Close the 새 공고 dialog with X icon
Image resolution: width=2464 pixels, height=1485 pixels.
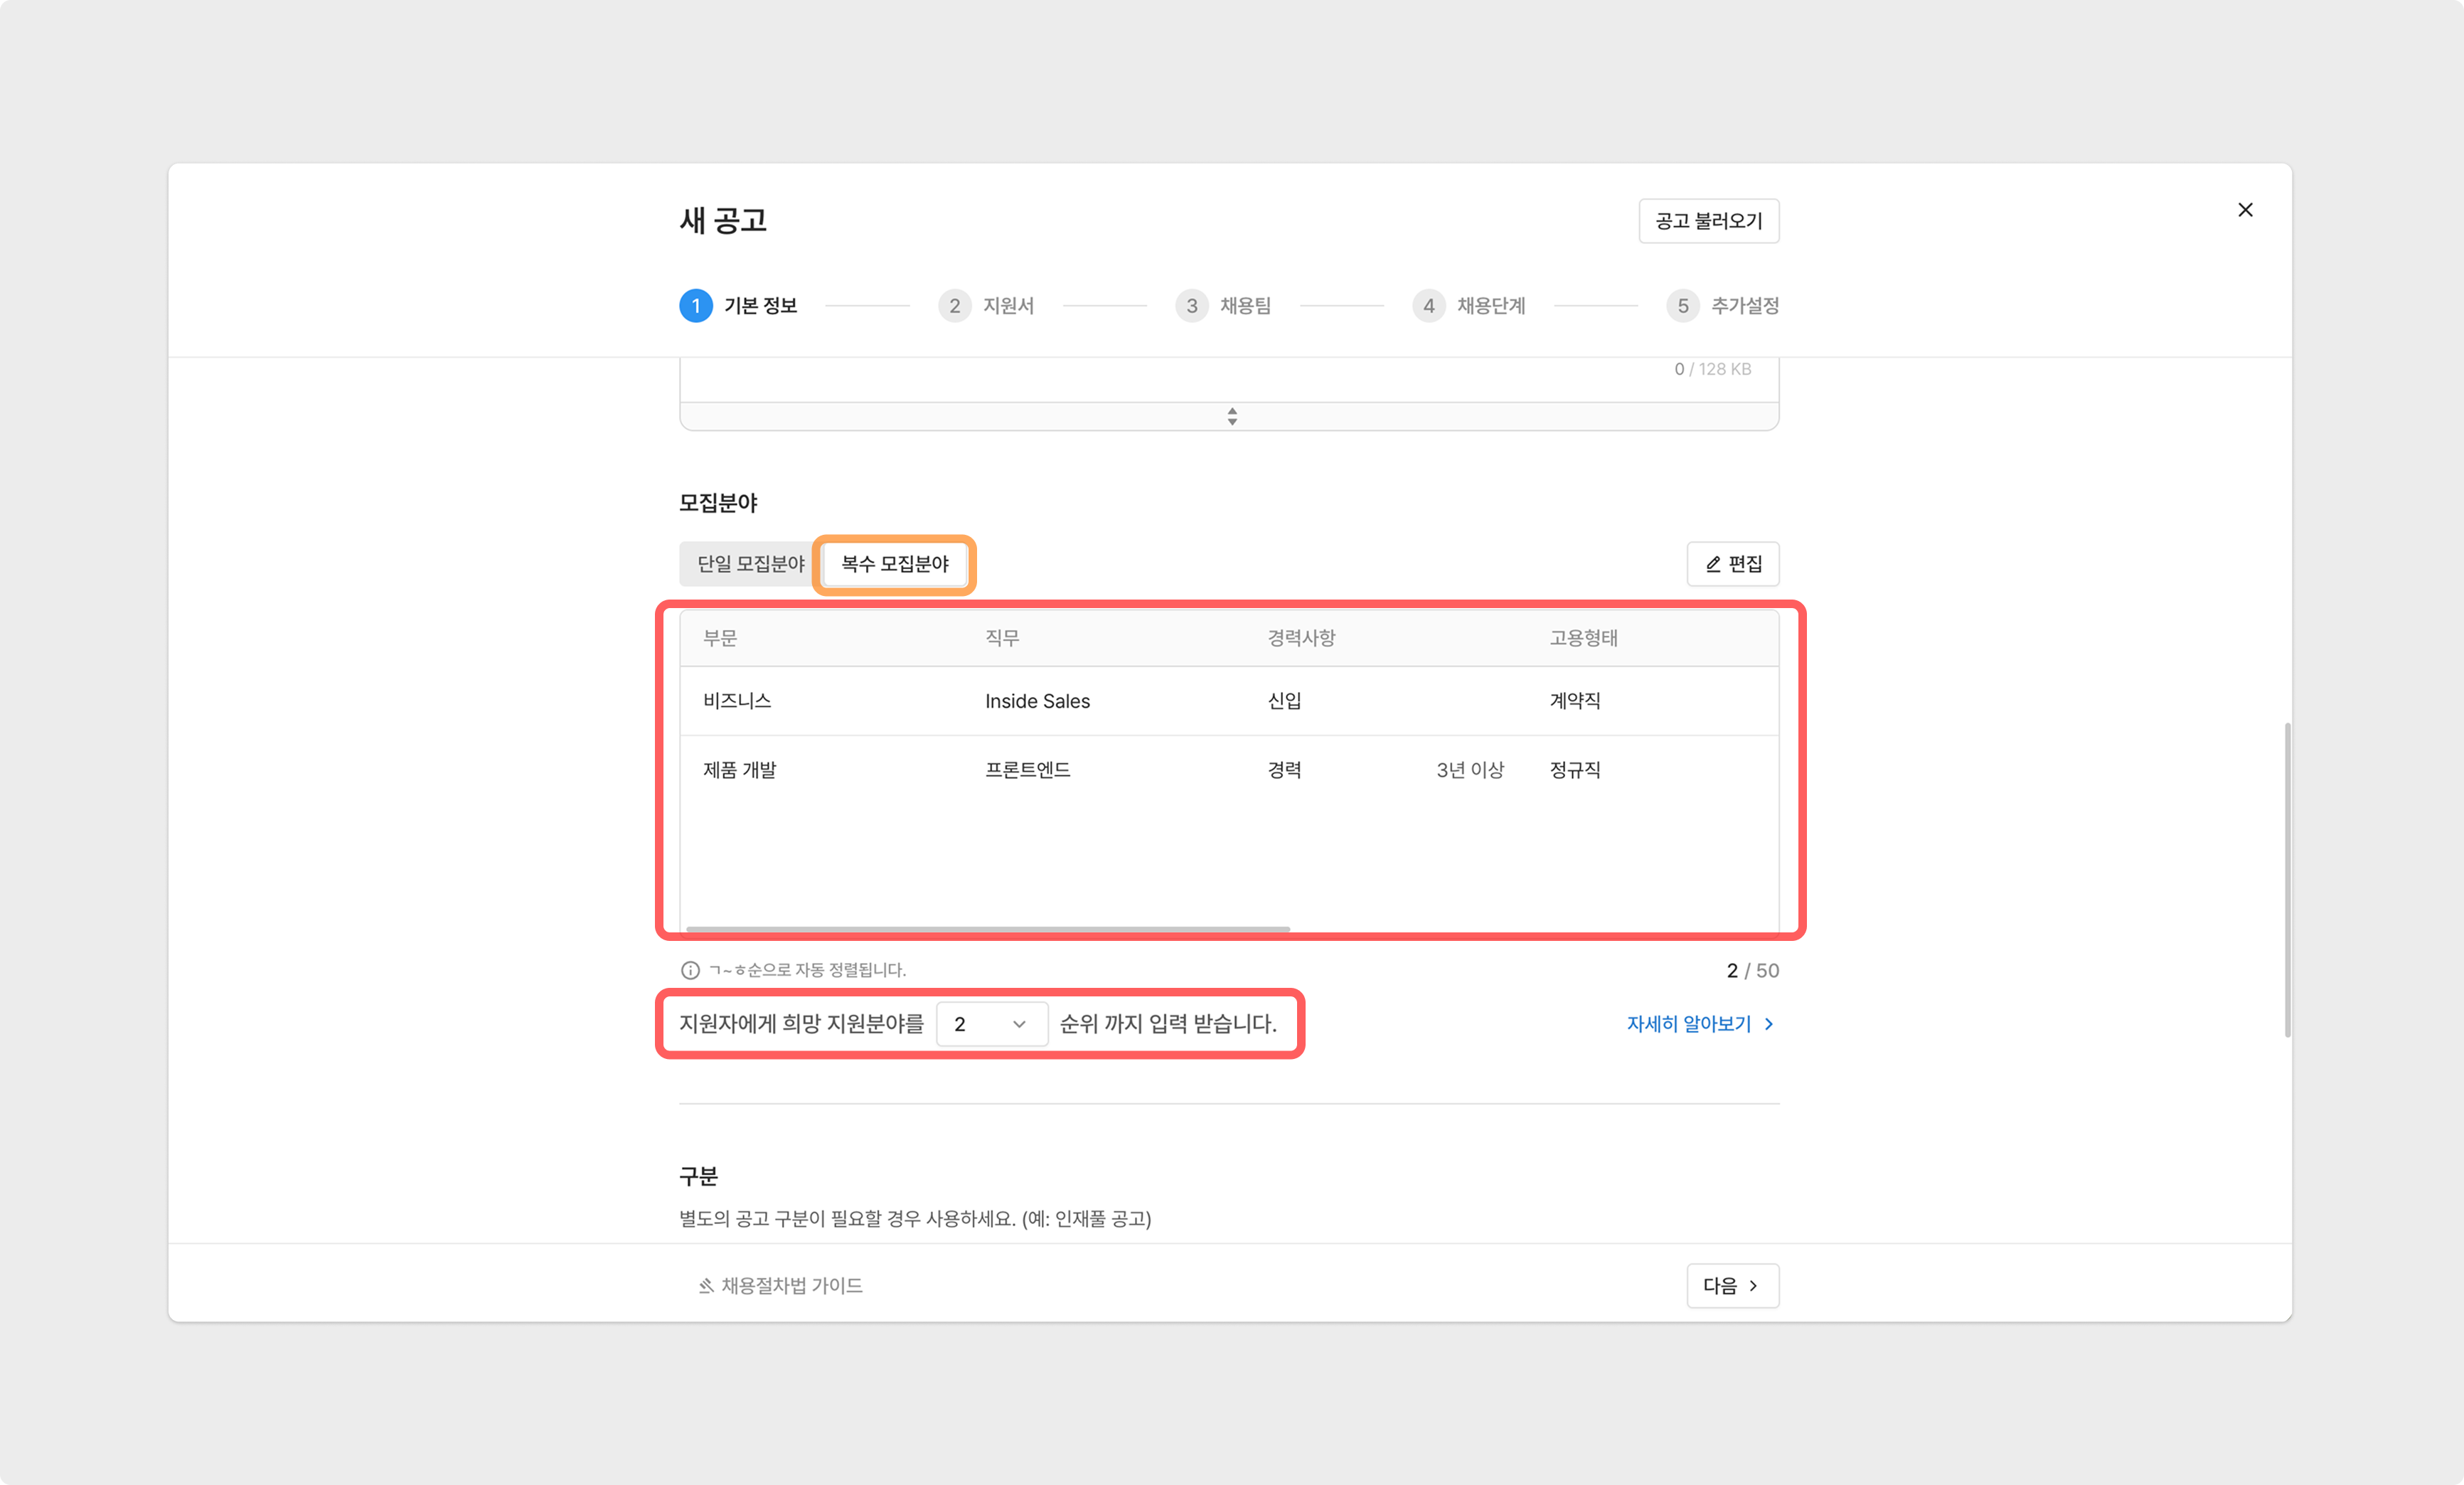coord(2245,210)
